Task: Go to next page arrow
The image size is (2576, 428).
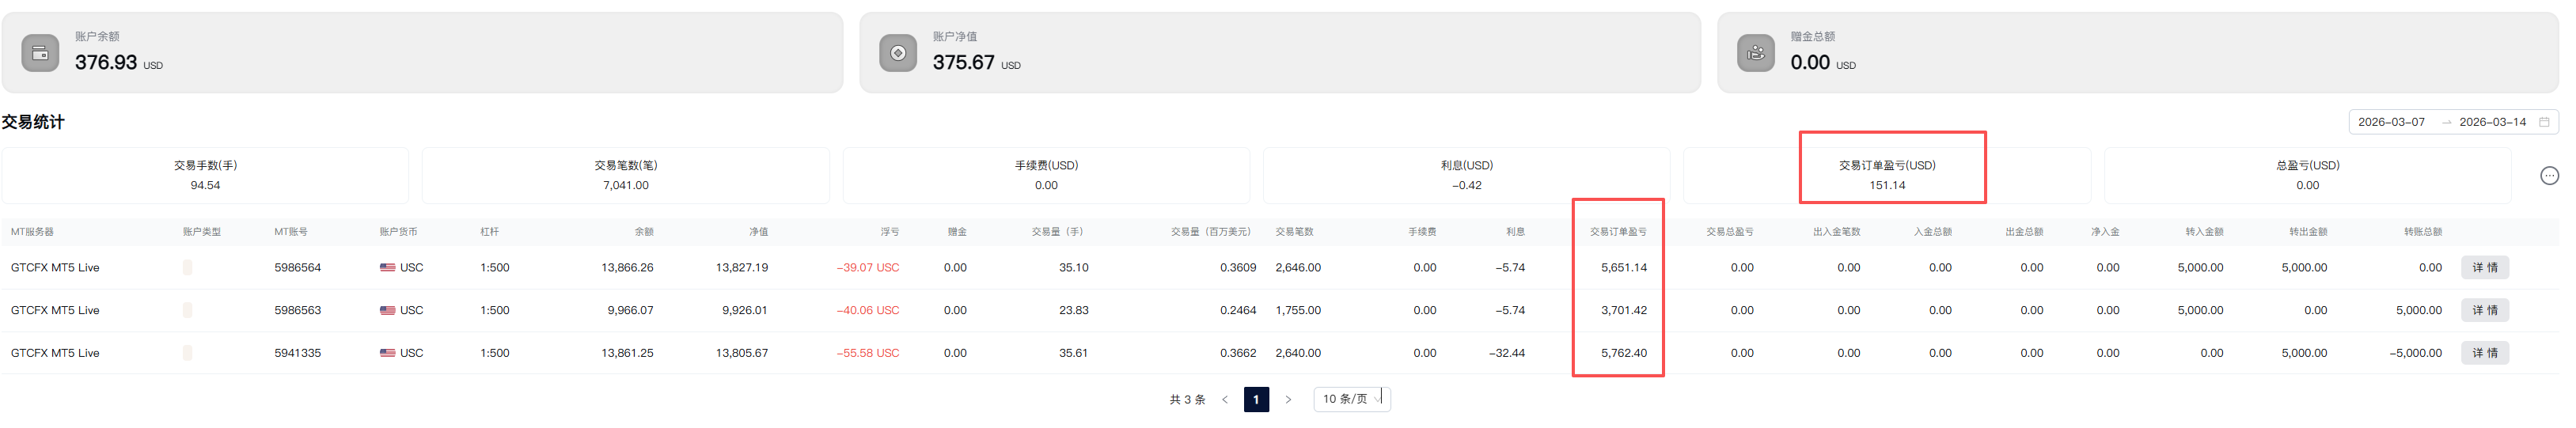Action: click(x=1288, y=399)
